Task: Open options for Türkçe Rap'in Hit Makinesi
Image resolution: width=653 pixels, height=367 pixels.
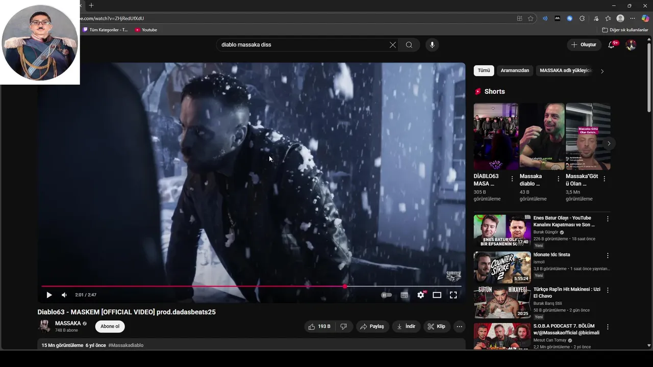Action: (608, 290)
